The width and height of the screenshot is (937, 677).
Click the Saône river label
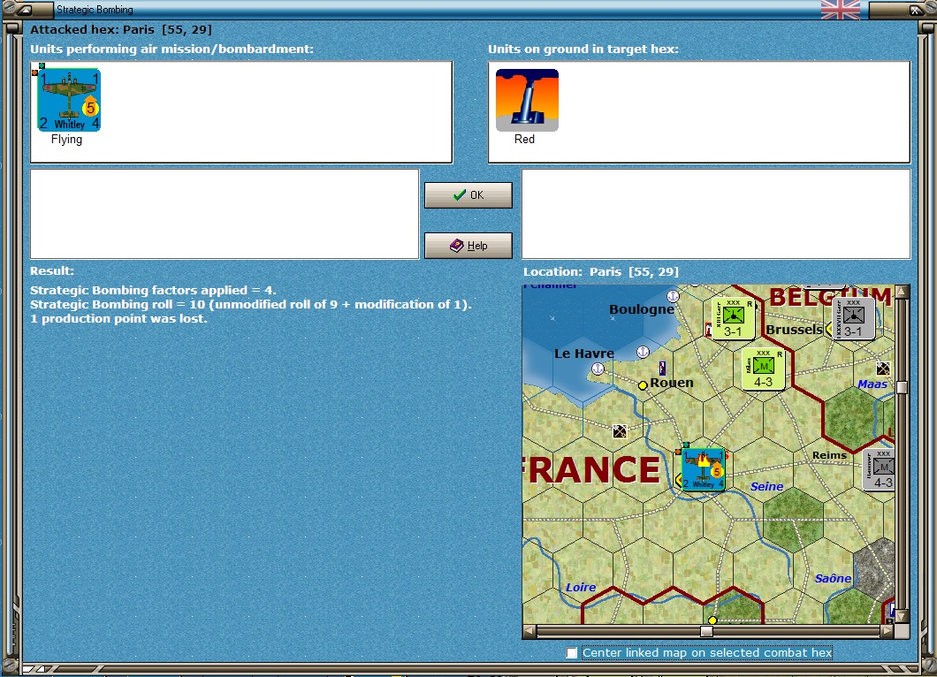[x=833, y=578]
